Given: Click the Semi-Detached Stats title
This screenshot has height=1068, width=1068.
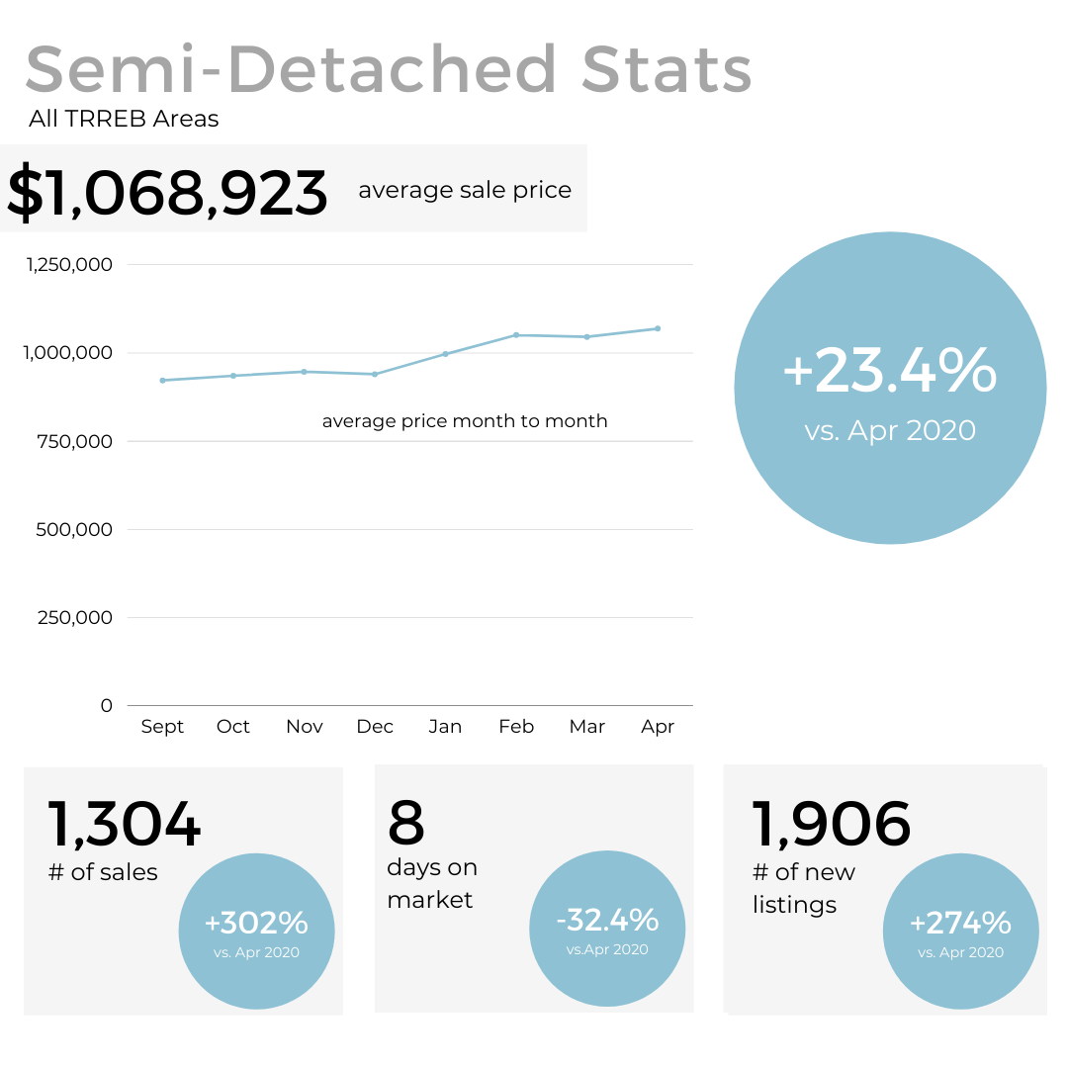Looking at the screenshot, I should (x=389, y=69).
